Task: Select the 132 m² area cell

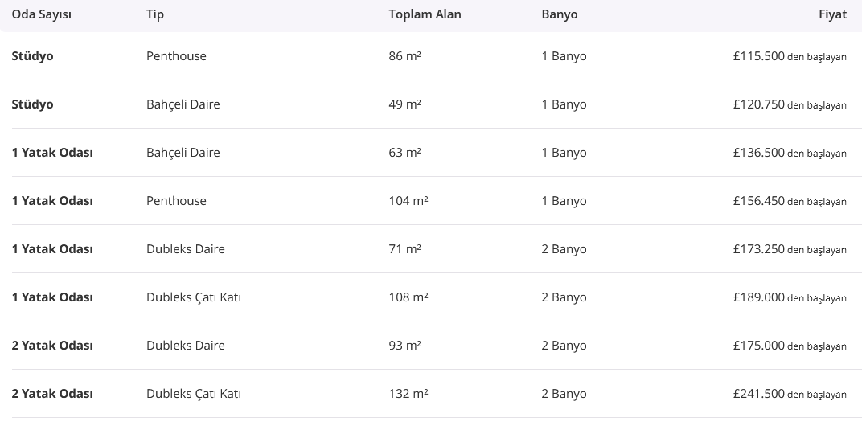Action: pos(408,394)
